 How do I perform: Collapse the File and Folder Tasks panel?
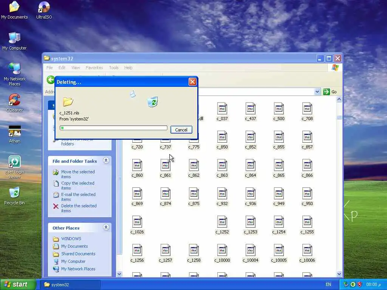coord(106,160)
